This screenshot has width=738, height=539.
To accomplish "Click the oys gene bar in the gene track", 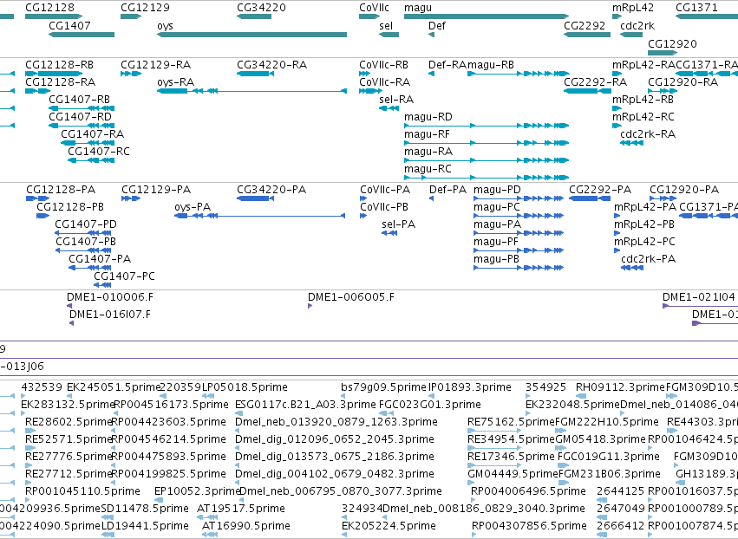I will [251, 35].
